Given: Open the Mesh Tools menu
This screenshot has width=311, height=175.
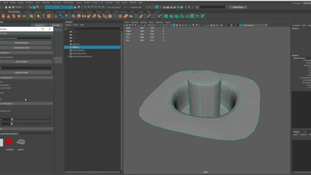Looking at the screenshot, I should tap(57, 2).
